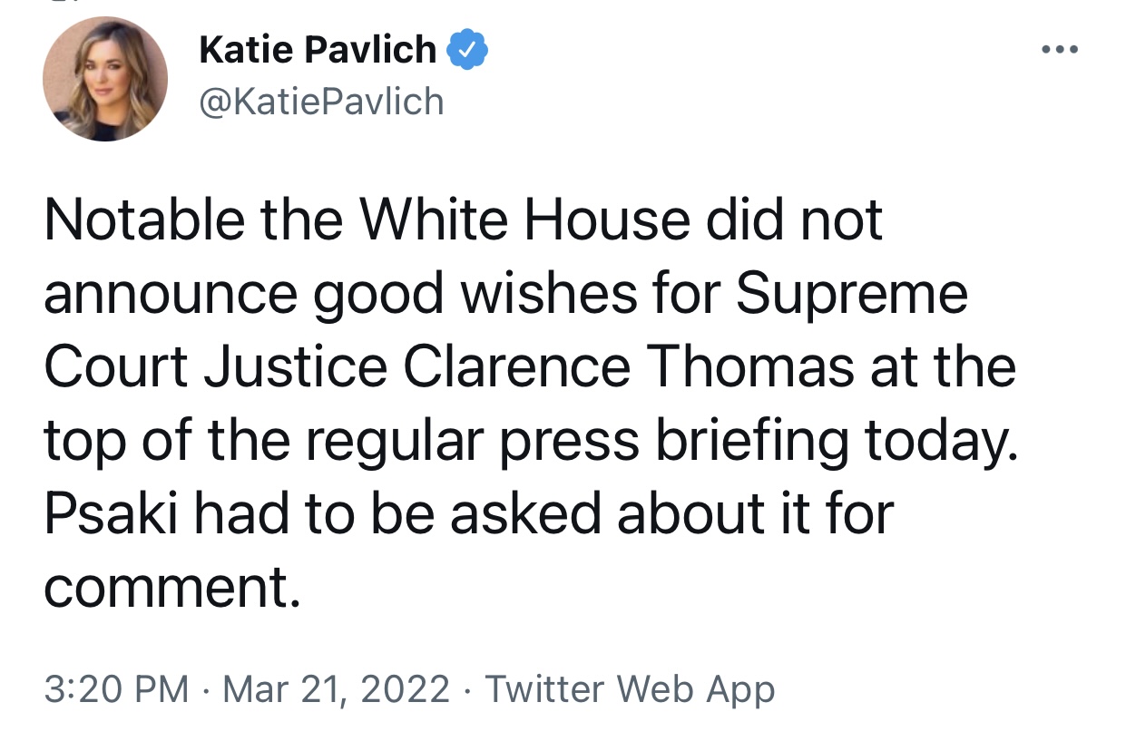Click the word Notable in the tweet
Viewport: 1126px width, 751px height.
point(144,220)
